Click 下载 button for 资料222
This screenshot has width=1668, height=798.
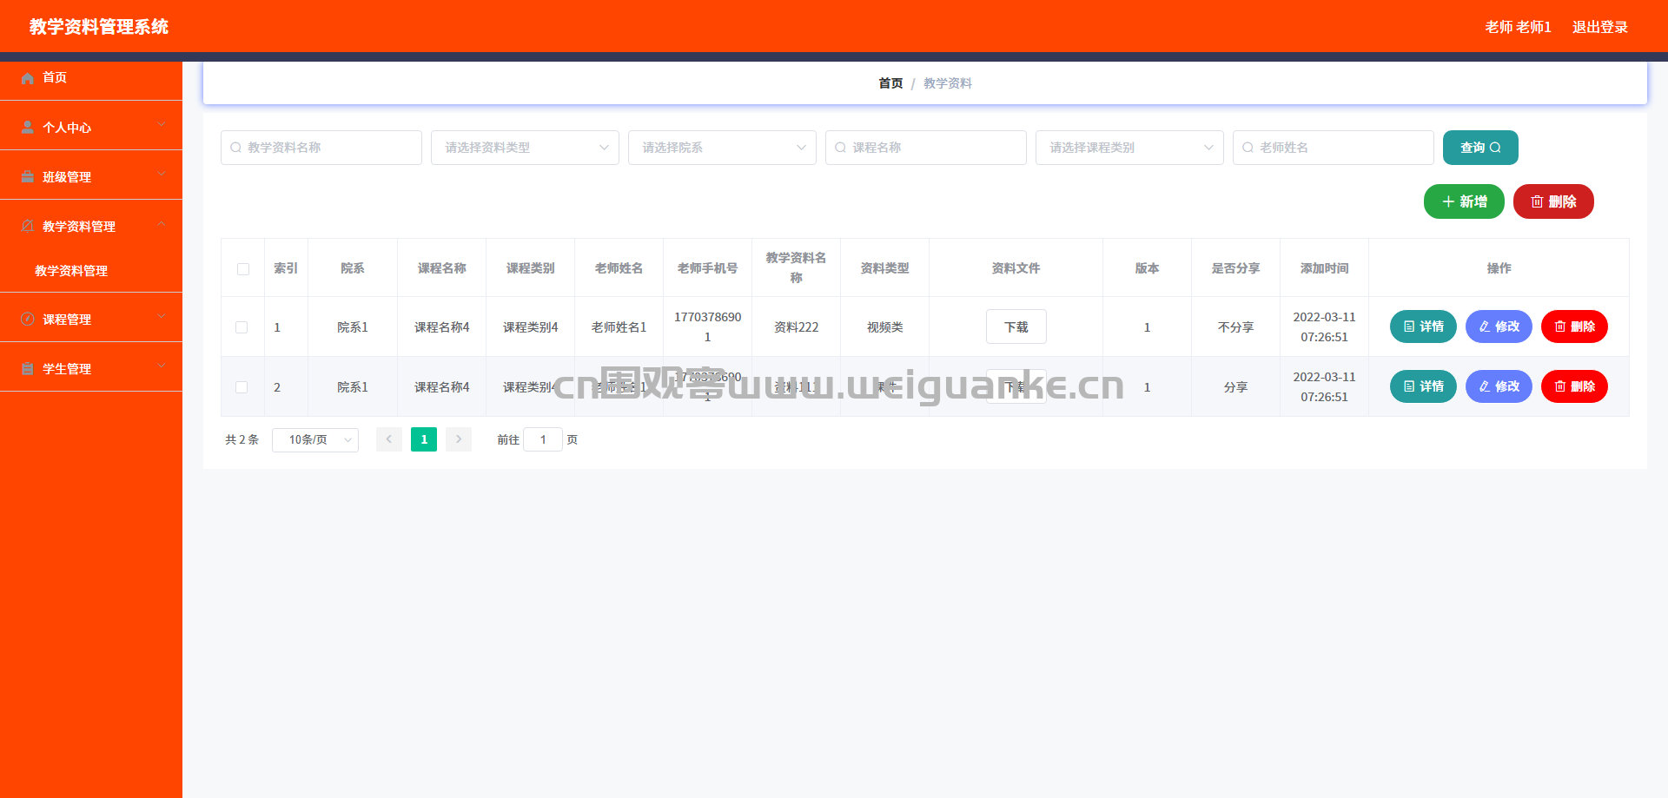pyautogui.click(x=1016, y=326)
